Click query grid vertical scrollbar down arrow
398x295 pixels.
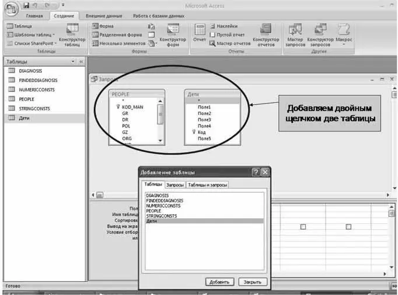[x=391, y=267]
